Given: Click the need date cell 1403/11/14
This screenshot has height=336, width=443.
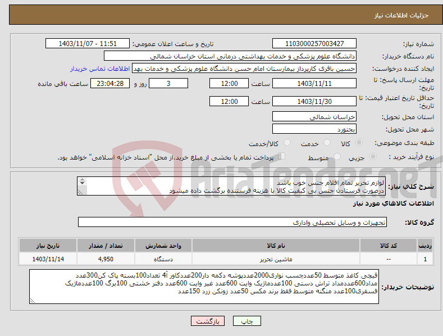Looking at the screenshot, I should [48, 259].
